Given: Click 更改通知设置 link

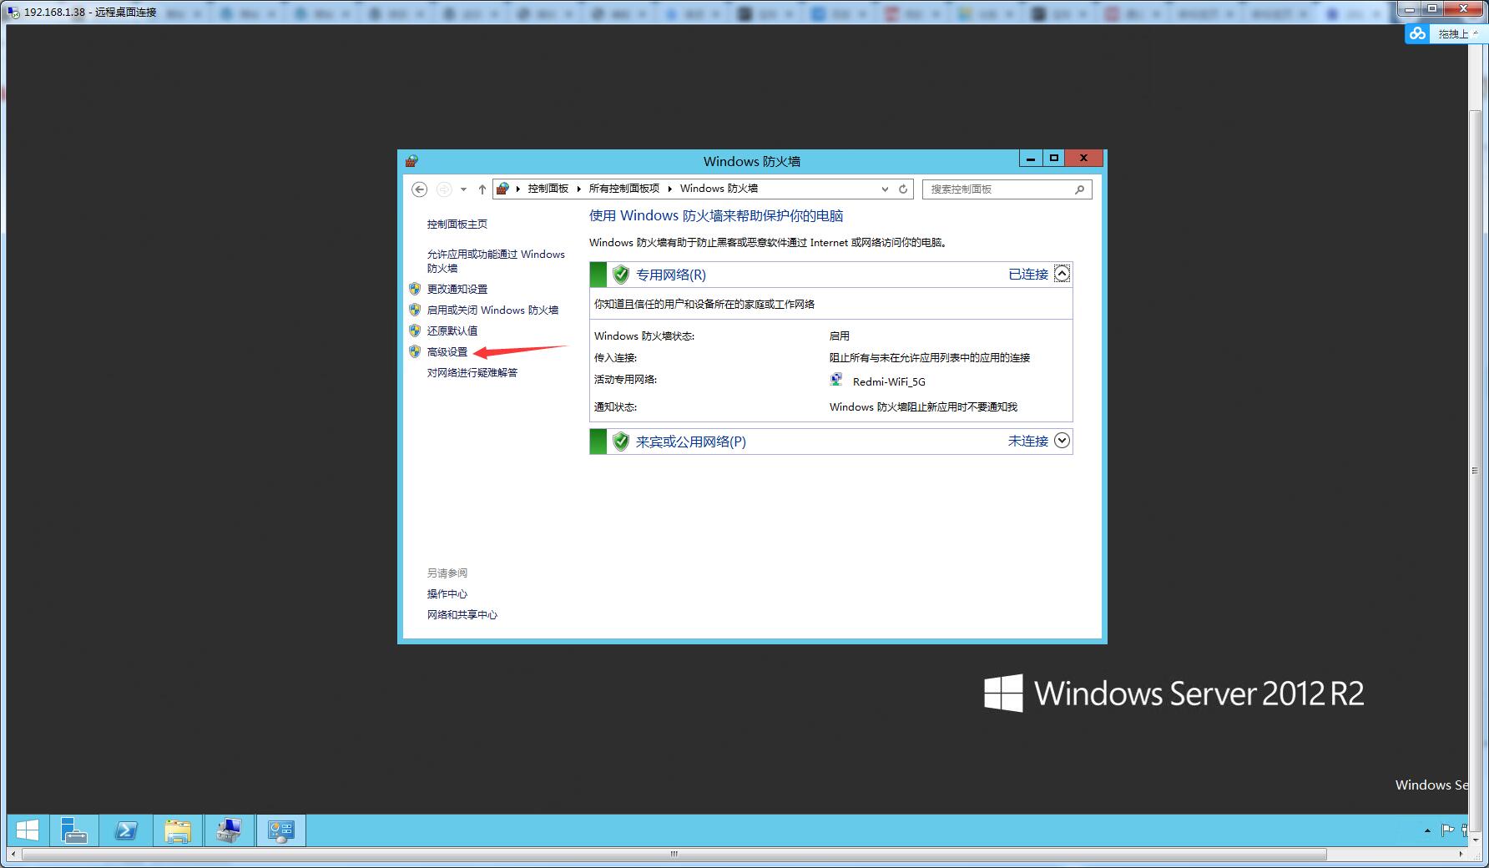Looking at the screenshot, I should click(x=457, y=290).
